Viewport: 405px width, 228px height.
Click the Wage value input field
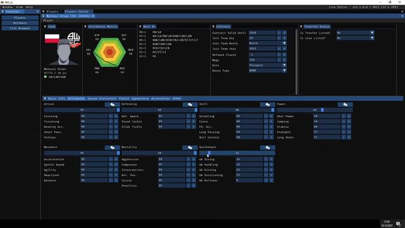pos(263,60)
